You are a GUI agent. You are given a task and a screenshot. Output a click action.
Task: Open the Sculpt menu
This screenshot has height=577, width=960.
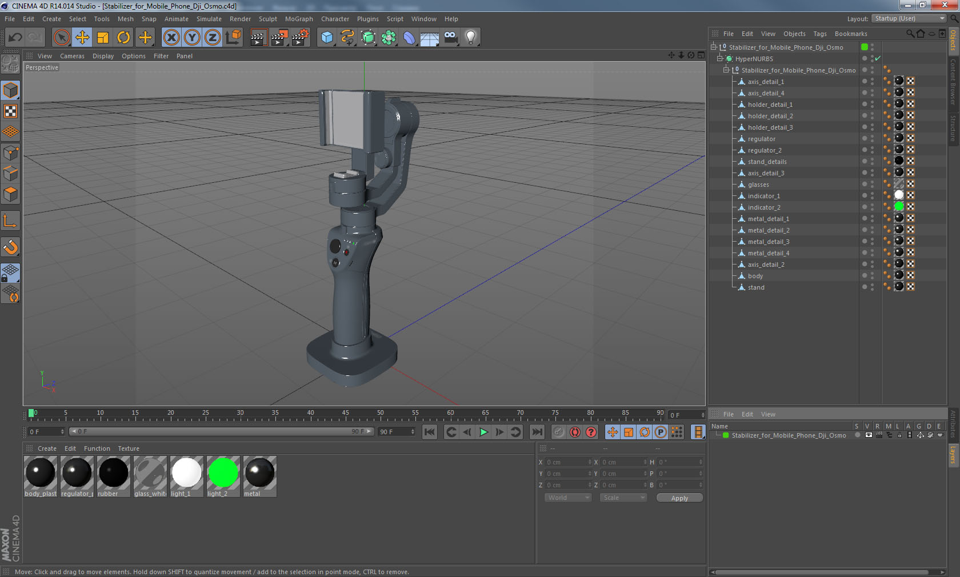tap(267, 19)
